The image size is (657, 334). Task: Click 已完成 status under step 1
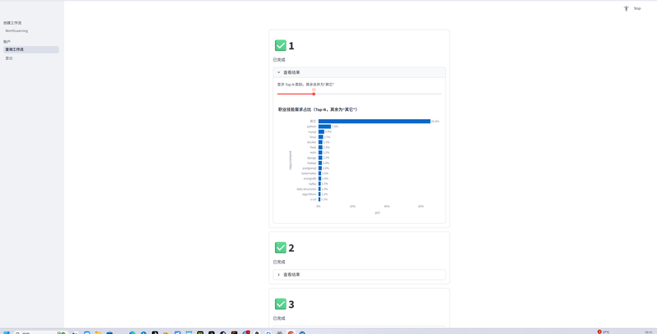point(279,60)
